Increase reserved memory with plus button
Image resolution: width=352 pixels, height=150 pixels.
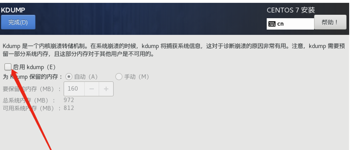point(106,89)
